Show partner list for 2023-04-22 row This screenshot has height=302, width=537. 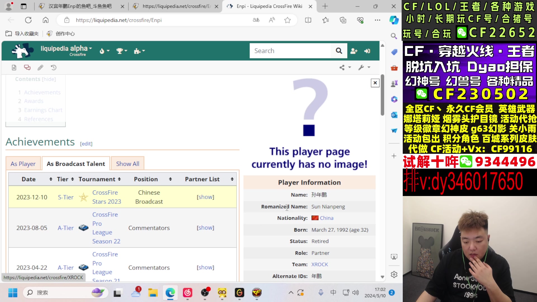click(x=205, y=267)
